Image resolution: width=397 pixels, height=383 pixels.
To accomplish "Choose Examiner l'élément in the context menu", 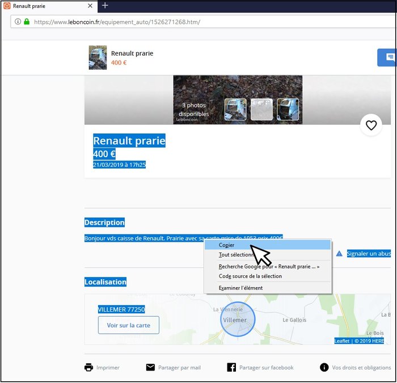I will pyautogui.click(x=268, y=288).
